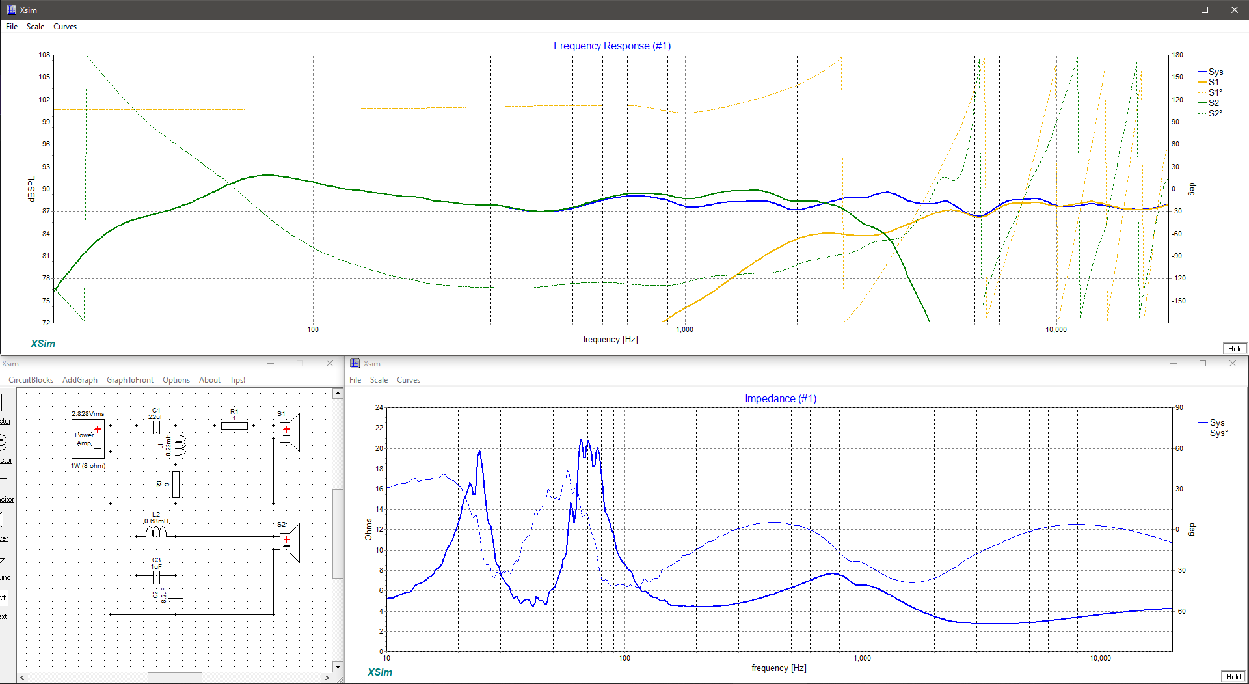1249x684 pixels.
Task: Close the Frequency Response window
Action: (1234, 10)
